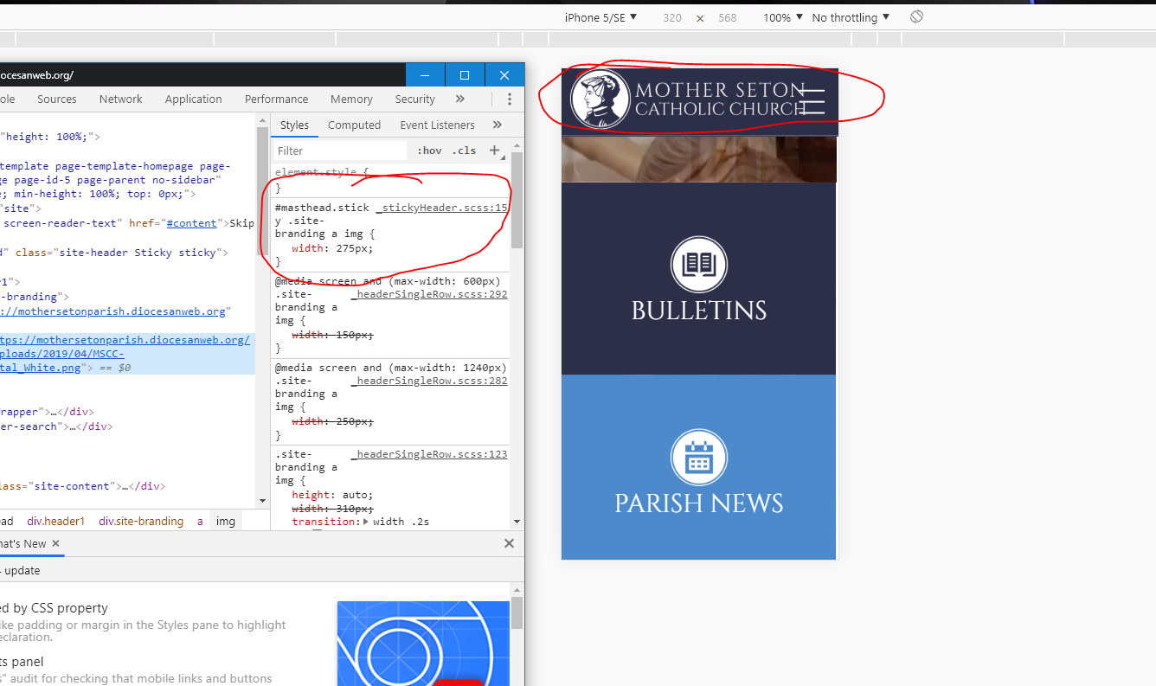
Task: Click the Bulletins book icon
Action: (699, 265)
